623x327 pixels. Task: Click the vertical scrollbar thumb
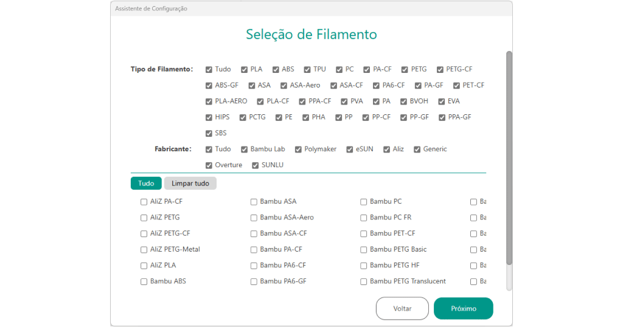coord(509,158)
